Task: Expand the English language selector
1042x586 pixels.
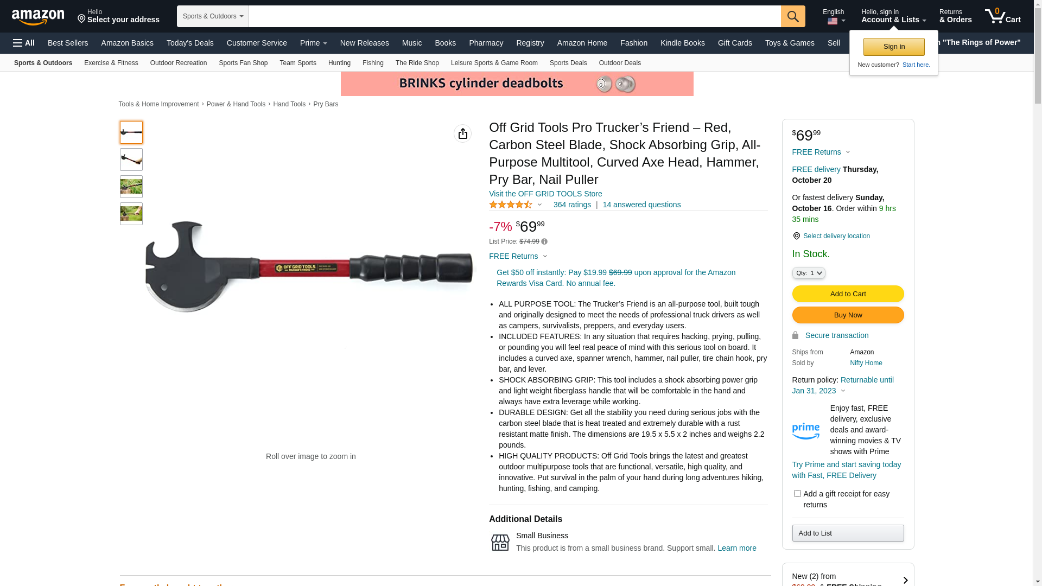Action: (x=834, y=16)
